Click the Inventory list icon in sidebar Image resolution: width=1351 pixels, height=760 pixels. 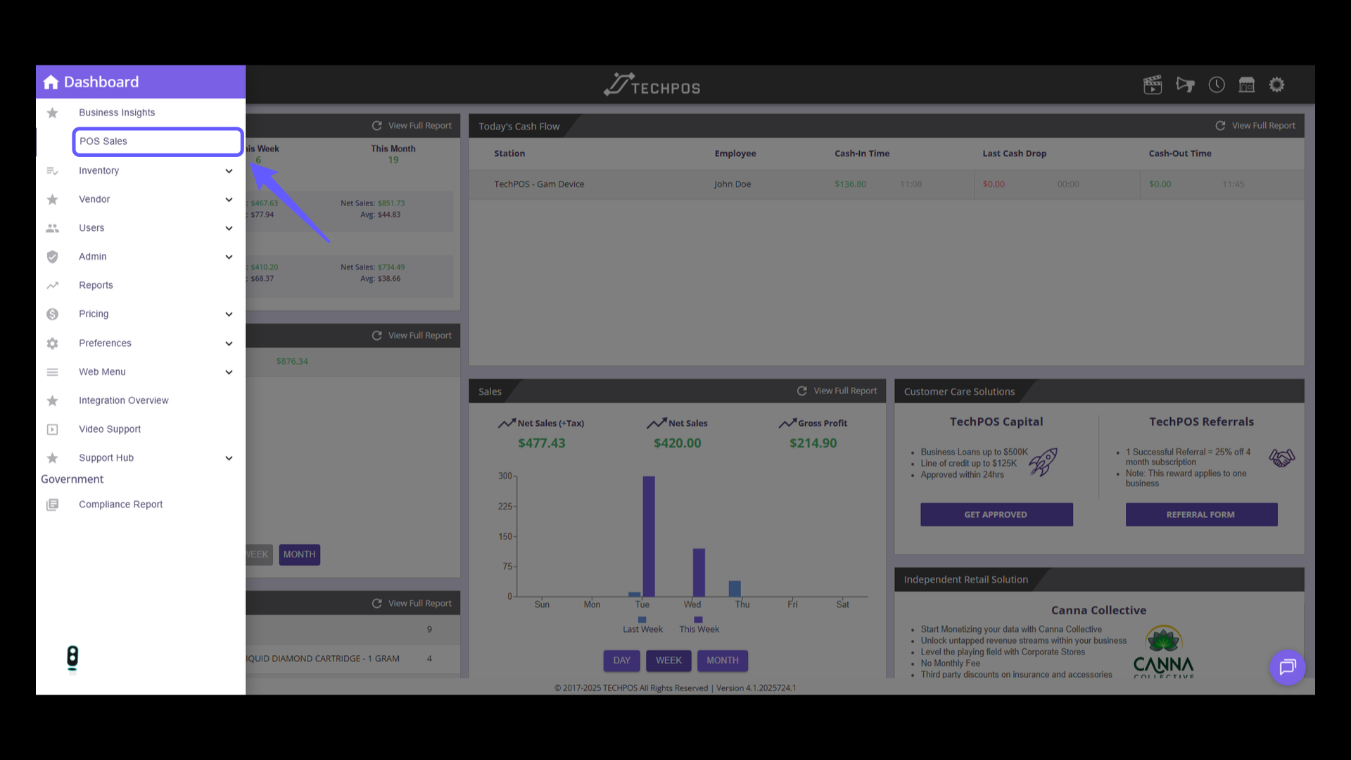[x=52, y=171]
